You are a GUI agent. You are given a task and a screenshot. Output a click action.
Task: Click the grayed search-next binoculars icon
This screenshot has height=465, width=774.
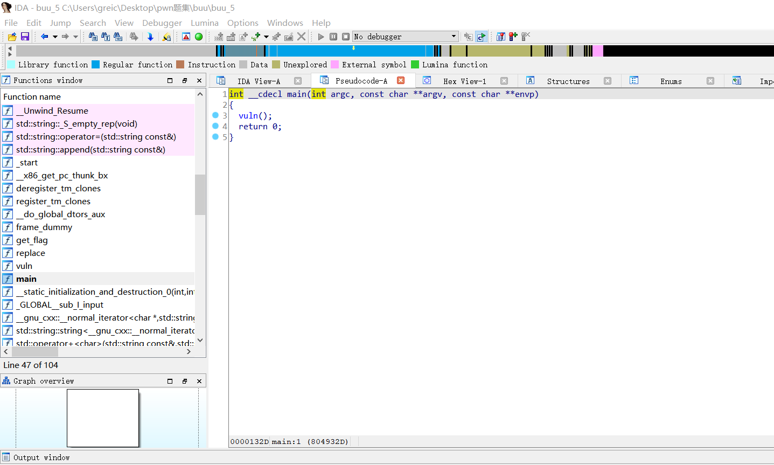tap(134, 37)
